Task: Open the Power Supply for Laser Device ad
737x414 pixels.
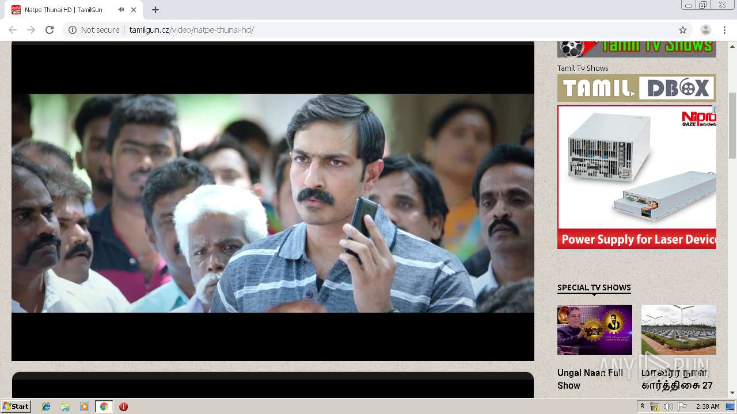Action: pos(637,177)
